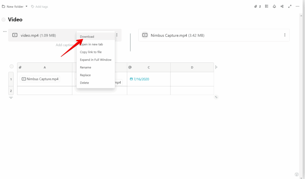Toggle the table select-all circle
Viewport: 305px width, 179px height.
(x=11, y=66)
